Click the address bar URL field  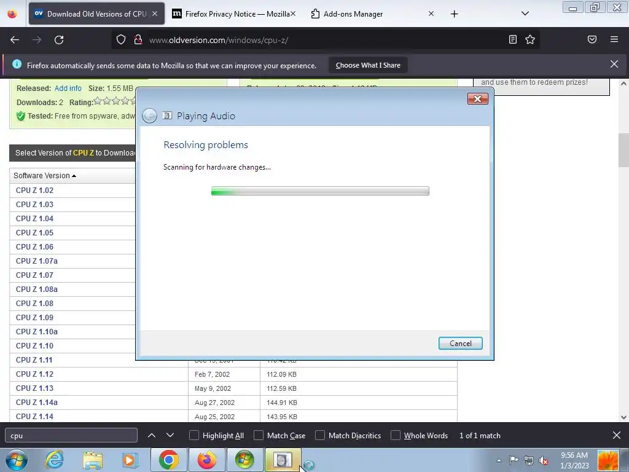(x=325, y=40)
